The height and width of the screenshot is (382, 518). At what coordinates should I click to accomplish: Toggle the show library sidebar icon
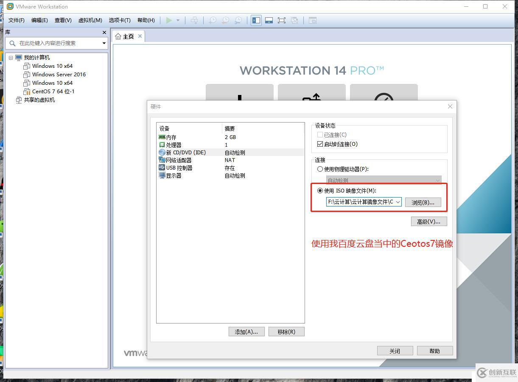[x=256, y=20]
